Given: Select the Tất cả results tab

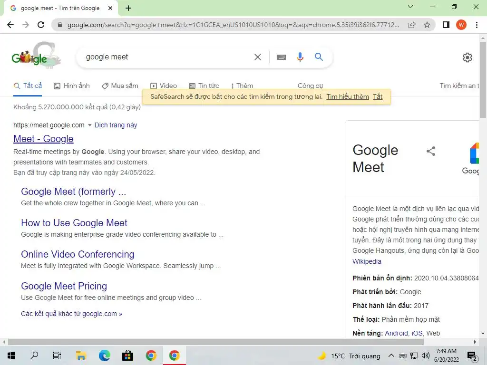Looking at the screenshot, I should coord(28,86).
